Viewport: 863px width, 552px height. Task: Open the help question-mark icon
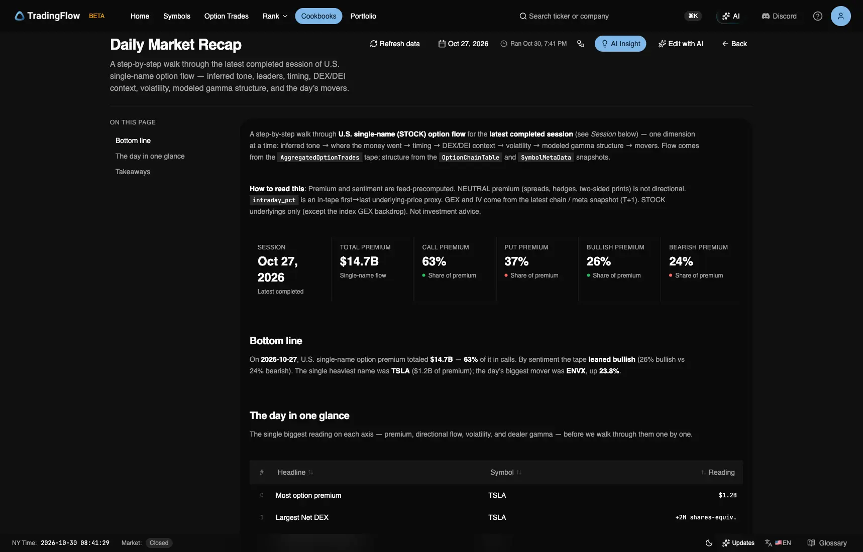pos(817,16)
